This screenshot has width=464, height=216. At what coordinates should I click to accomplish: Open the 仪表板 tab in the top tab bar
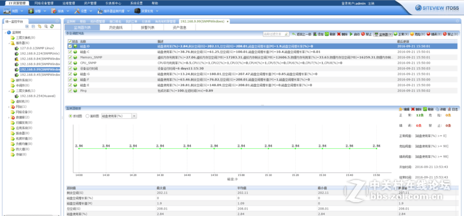point(146,21)
